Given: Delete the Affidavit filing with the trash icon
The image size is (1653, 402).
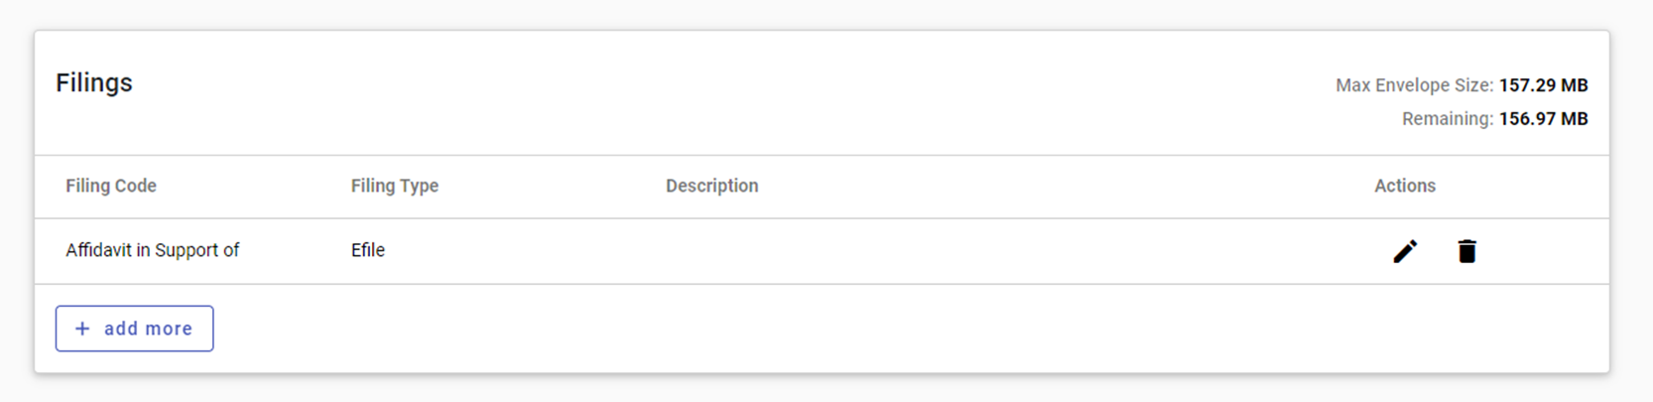Looking at the screenshot, I should pyautogui.click(x=1466, y=251).
